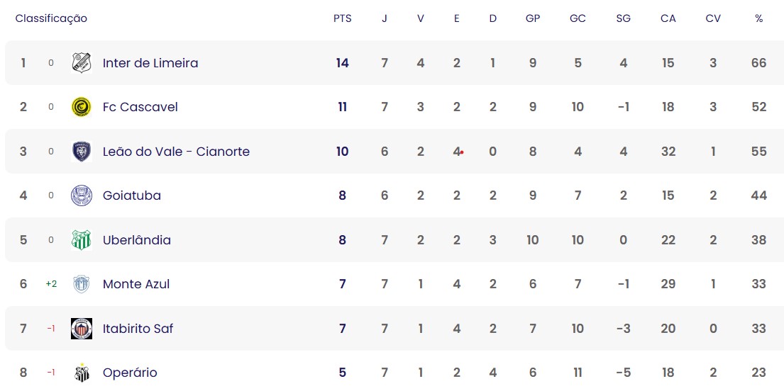This screenshot has width=784, height=391.
Task: Click the Fc Cascavel yellow crest
Action: tap(82, 107)
